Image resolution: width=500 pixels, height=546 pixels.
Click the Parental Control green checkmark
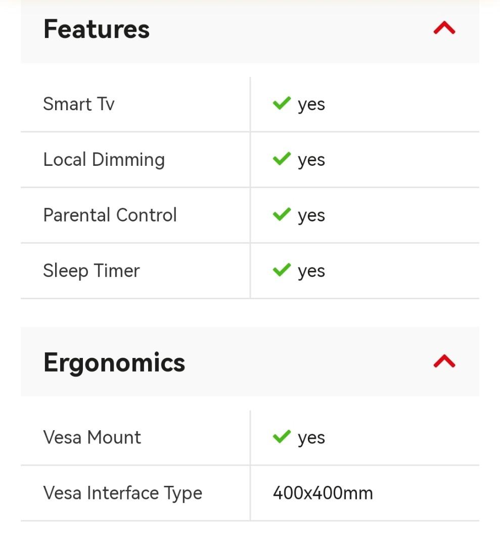(281, 214)
